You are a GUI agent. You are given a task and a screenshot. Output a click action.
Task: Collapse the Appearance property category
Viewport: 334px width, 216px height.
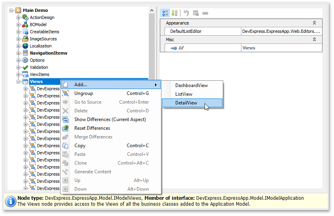[x=314, y=23]
